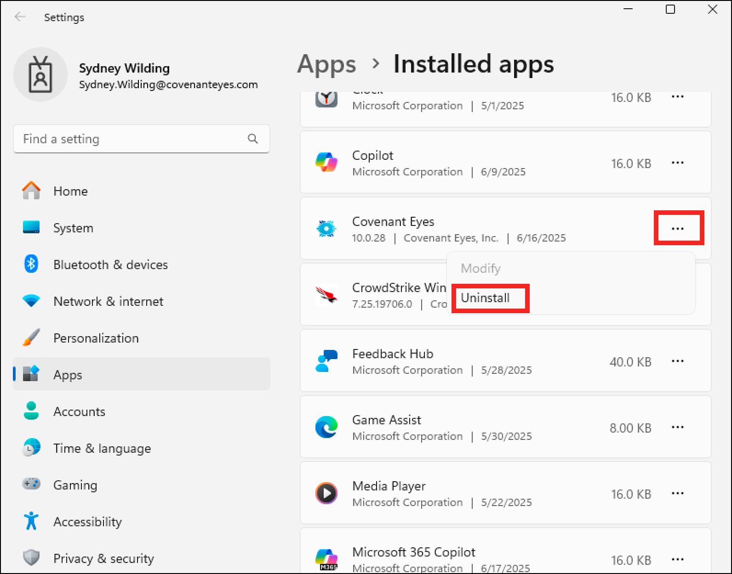Click the Network wifi icon
This screenshot has width=732, height=574.
click(31, 301)
